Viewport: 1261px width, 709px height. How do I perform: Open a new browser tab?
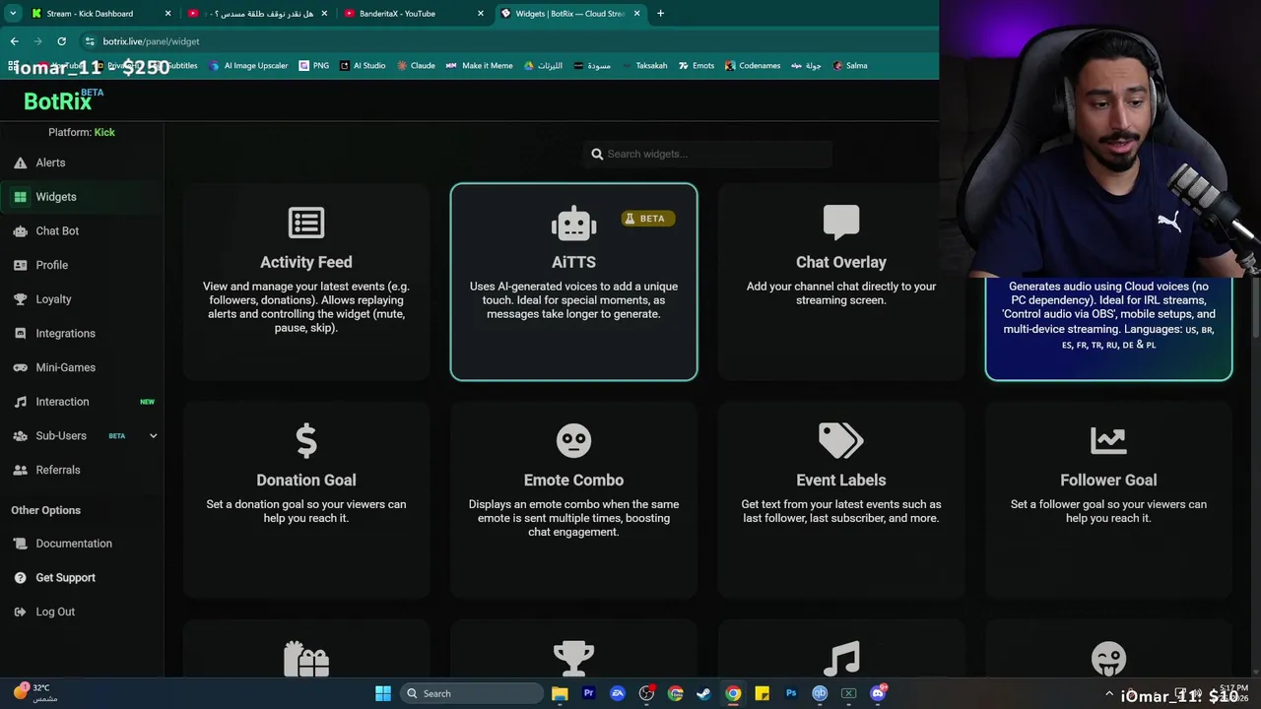660,14
